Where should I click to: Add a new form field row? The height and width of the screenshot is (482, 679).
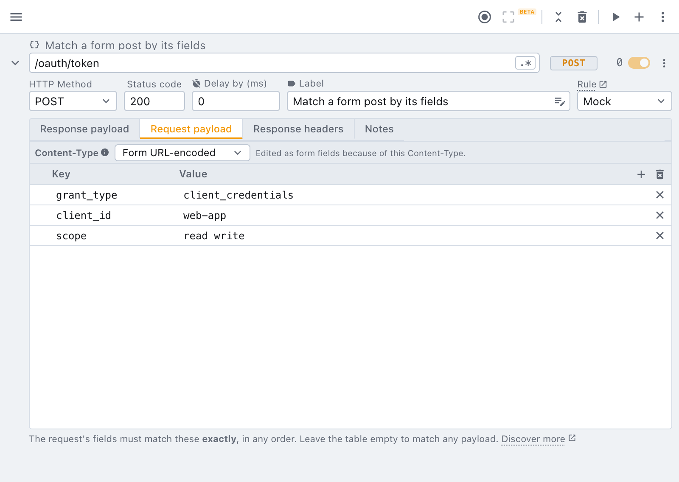coord(641,174)
